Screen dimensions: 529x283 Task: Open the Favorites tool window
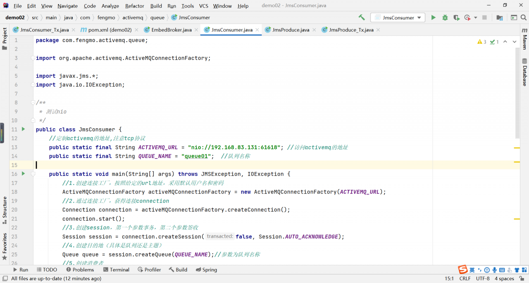(5, 247)
